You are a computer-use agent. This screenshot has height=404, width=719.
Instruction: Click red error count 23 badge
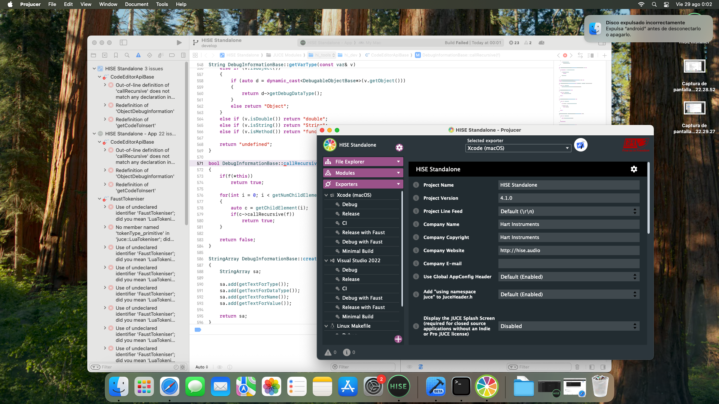click(x=514, y=43)
